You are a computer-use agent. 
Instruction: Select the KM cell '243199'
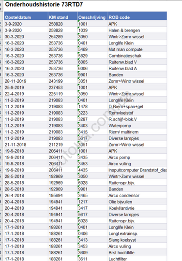(x=63, y=81)
